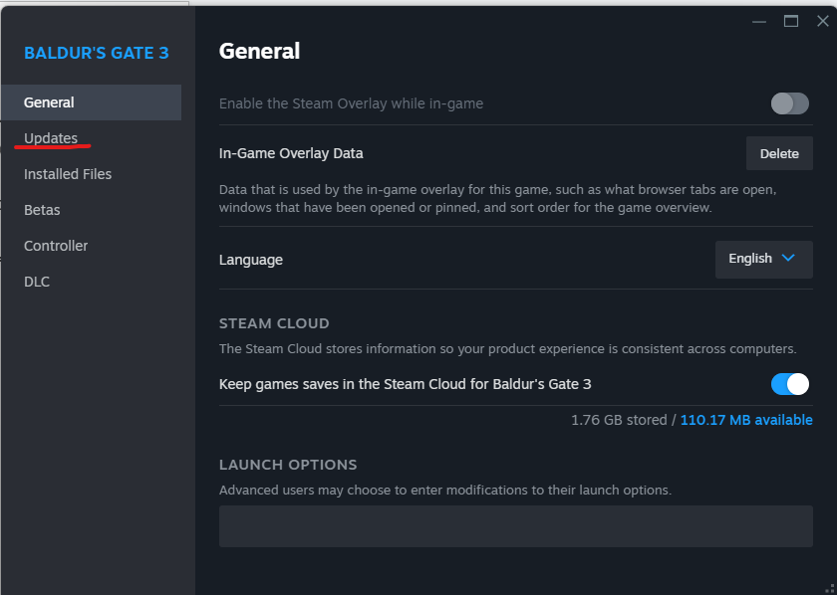Open the English language selector
The width and height of the screenshot is (837, 595).
point(763,259)
